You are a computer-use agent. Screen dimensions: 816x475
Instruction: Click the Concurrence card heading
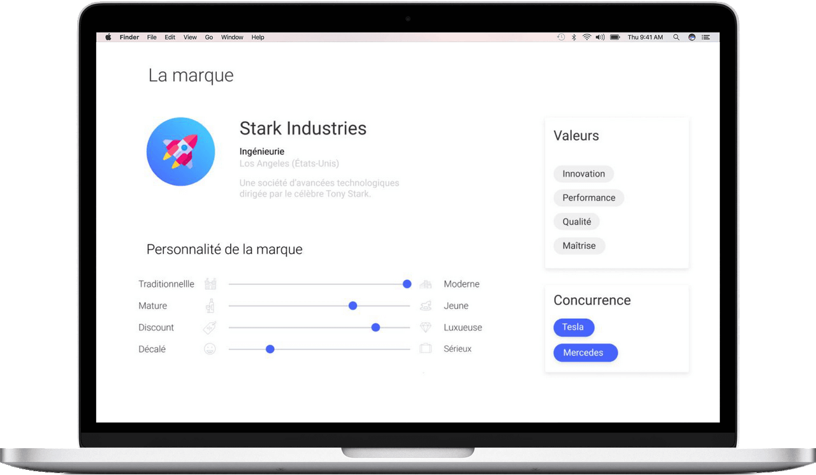[x=592, y=300]
